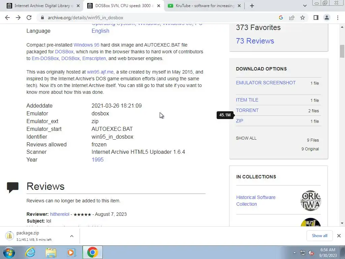Open the 9 Original files link
Viewport: 345px width, 259px height.
(x=310, y=149)
